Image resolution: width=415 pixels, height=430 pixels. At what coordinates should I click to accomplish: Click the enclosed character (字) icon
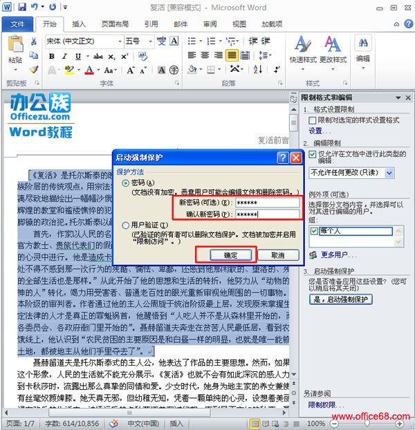click(x=174, y=71)
